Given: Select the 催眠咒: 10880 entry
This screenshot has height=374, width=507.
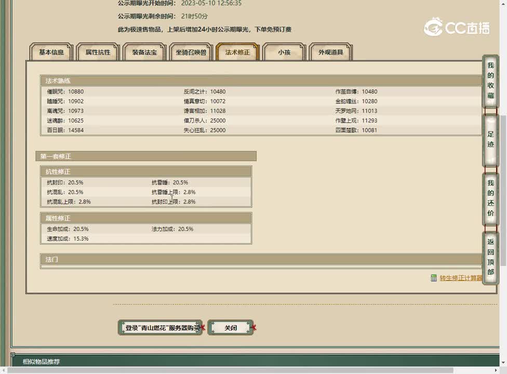Looking at the screenshot, I should 65,91.
